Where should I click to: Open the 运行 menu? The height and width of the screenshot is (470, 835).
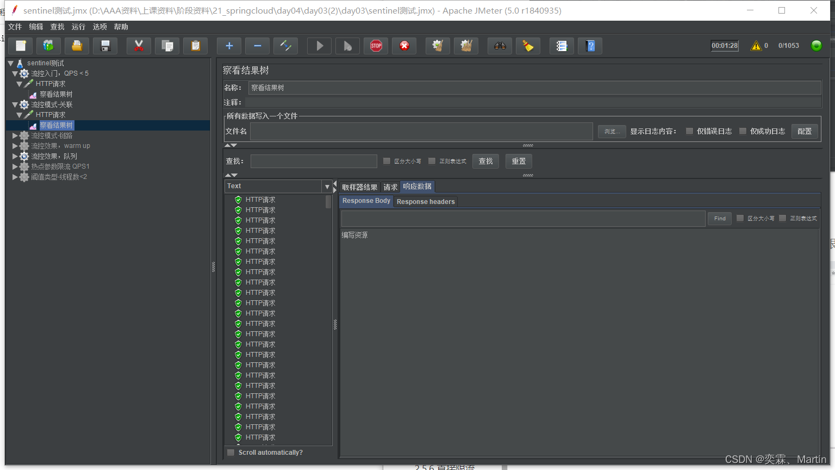click(78, 27)
